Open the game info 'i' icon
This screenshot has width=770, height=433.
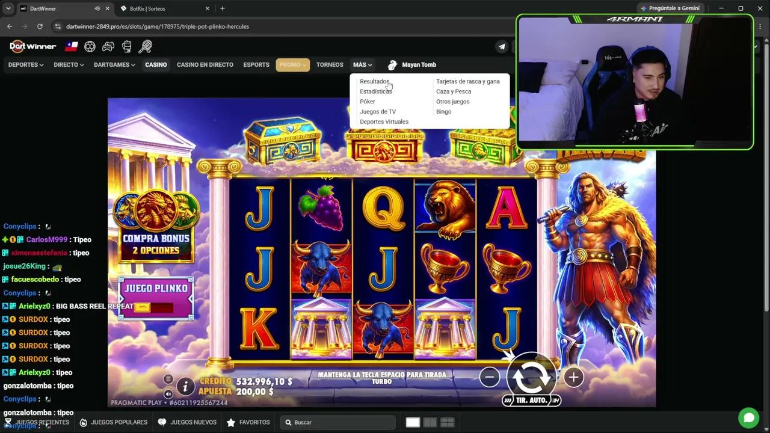(x=186, y=386)
